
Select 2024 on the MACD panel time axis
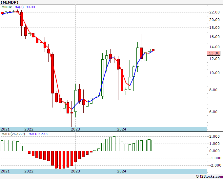coord(122,171)
